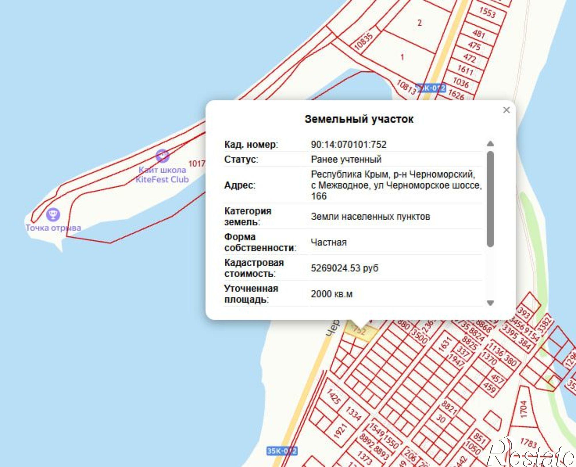Viewport: 576px width, 467px height.
Task: Select parcel 1050 on the map
Action: pos(472,448)
